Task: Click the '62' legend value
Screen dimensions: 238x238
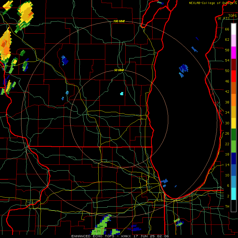Action: (x=227, y=40)
